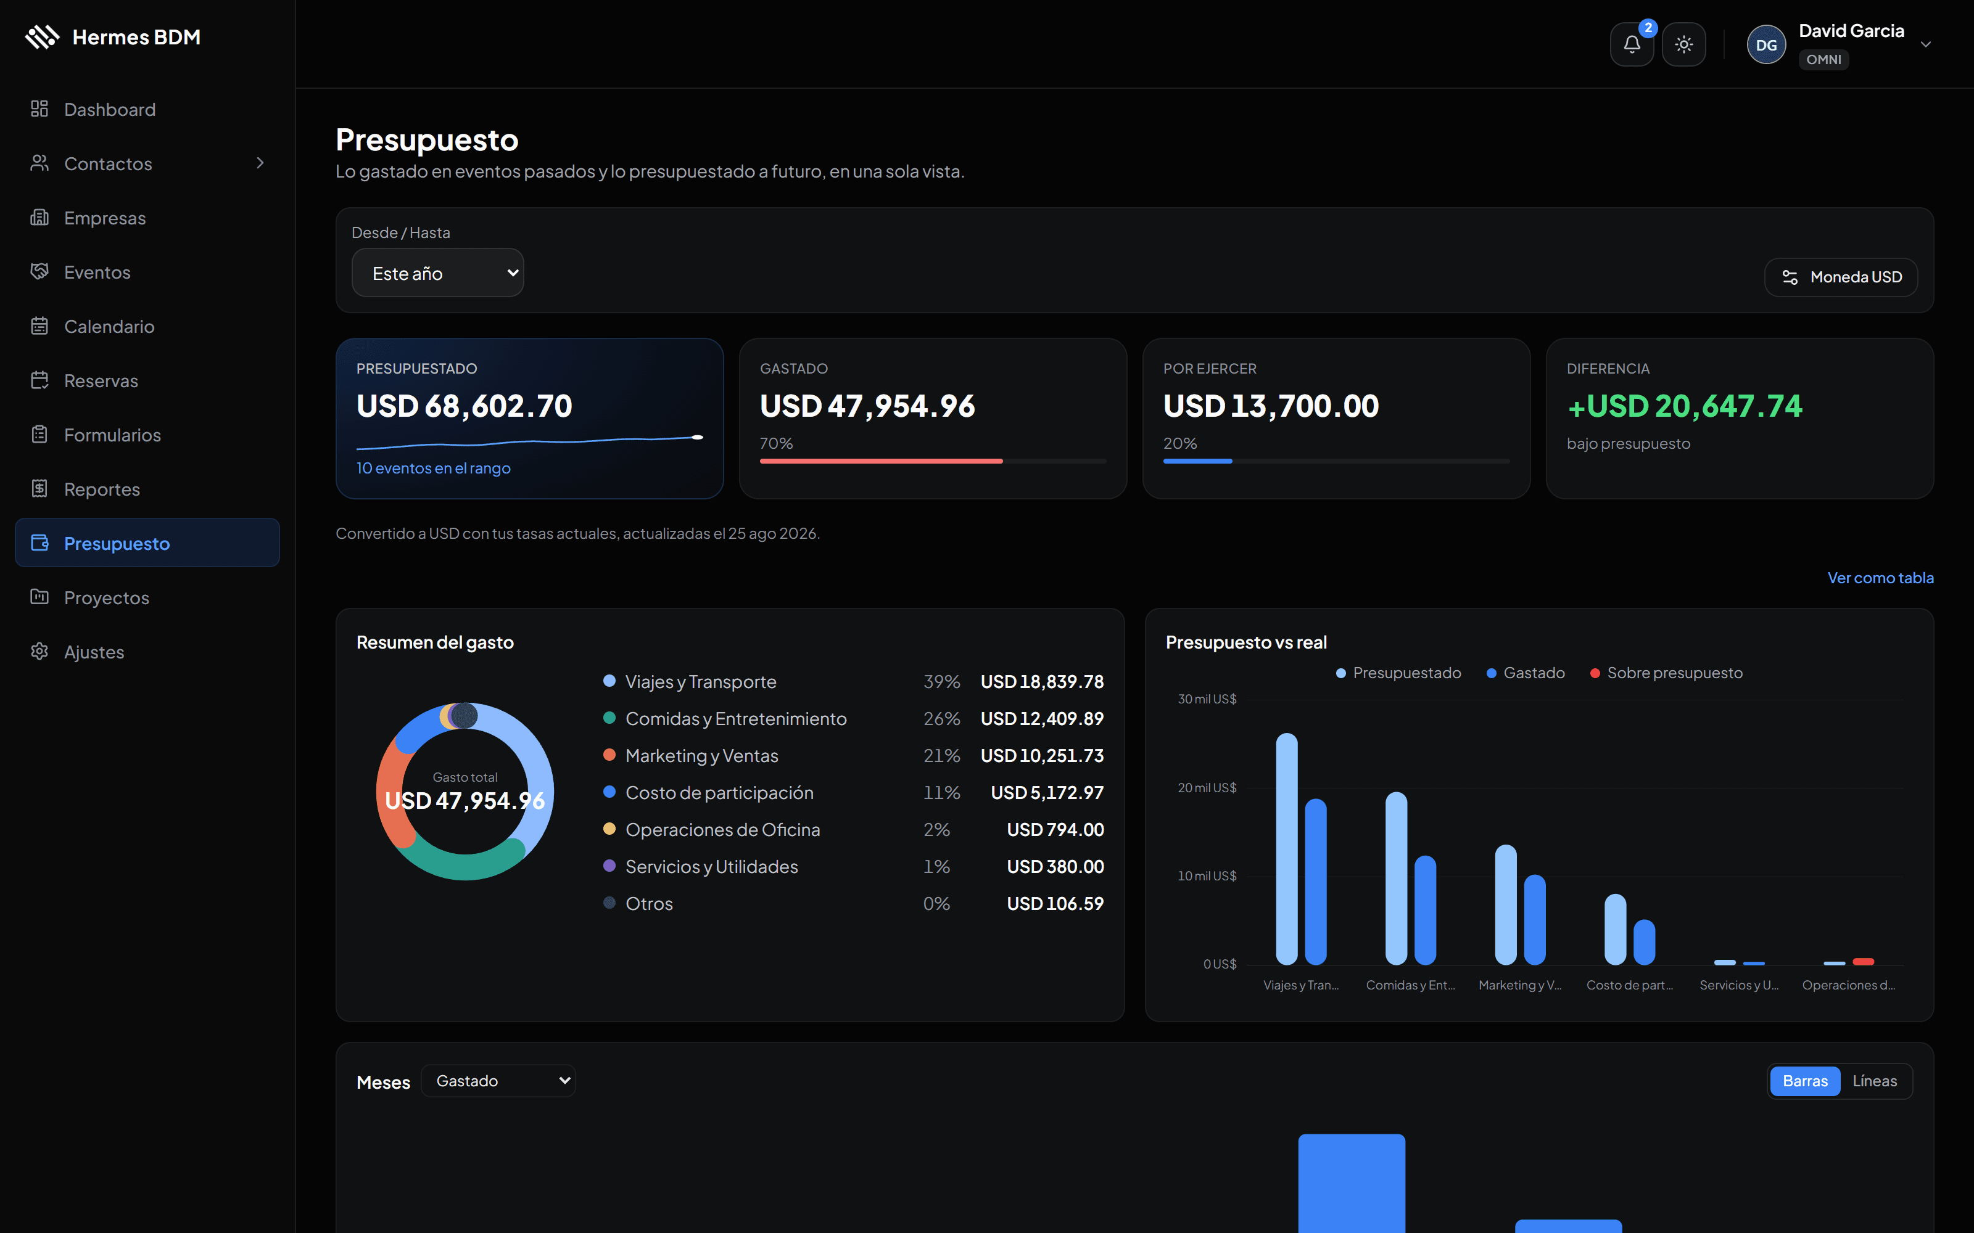The width and height of the screenshot is (1974, 1233).
Task: Click the Gasto total donut chart
Action: click(x=465, y=791)
